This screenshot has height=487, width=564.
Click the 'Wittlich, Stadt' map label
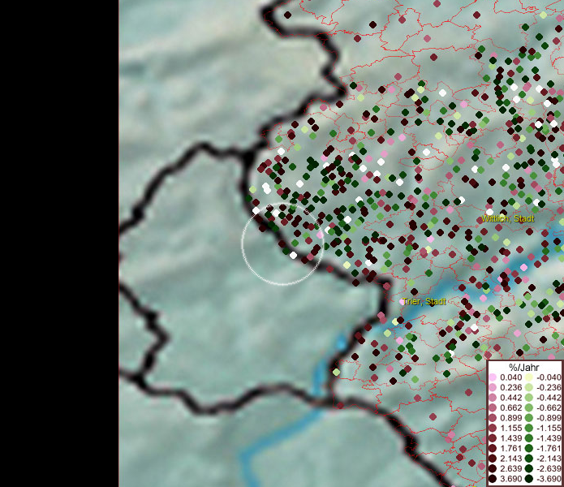click(507, 218)
